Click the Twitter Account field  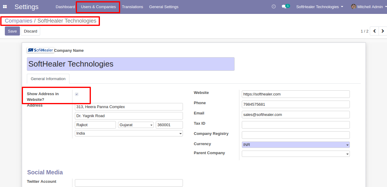[129, 183]
